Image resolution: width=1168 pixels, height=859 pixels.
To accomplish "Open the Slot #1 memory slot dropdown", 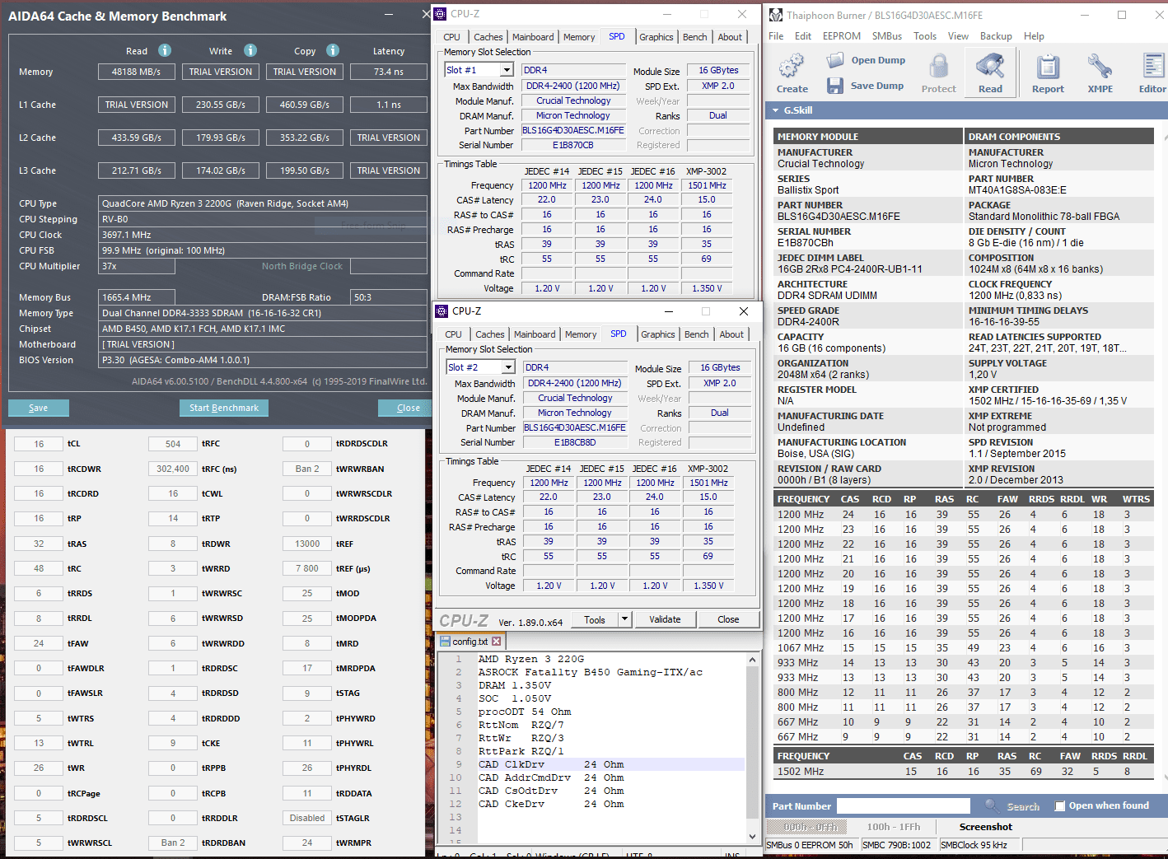I will (507, 70).
